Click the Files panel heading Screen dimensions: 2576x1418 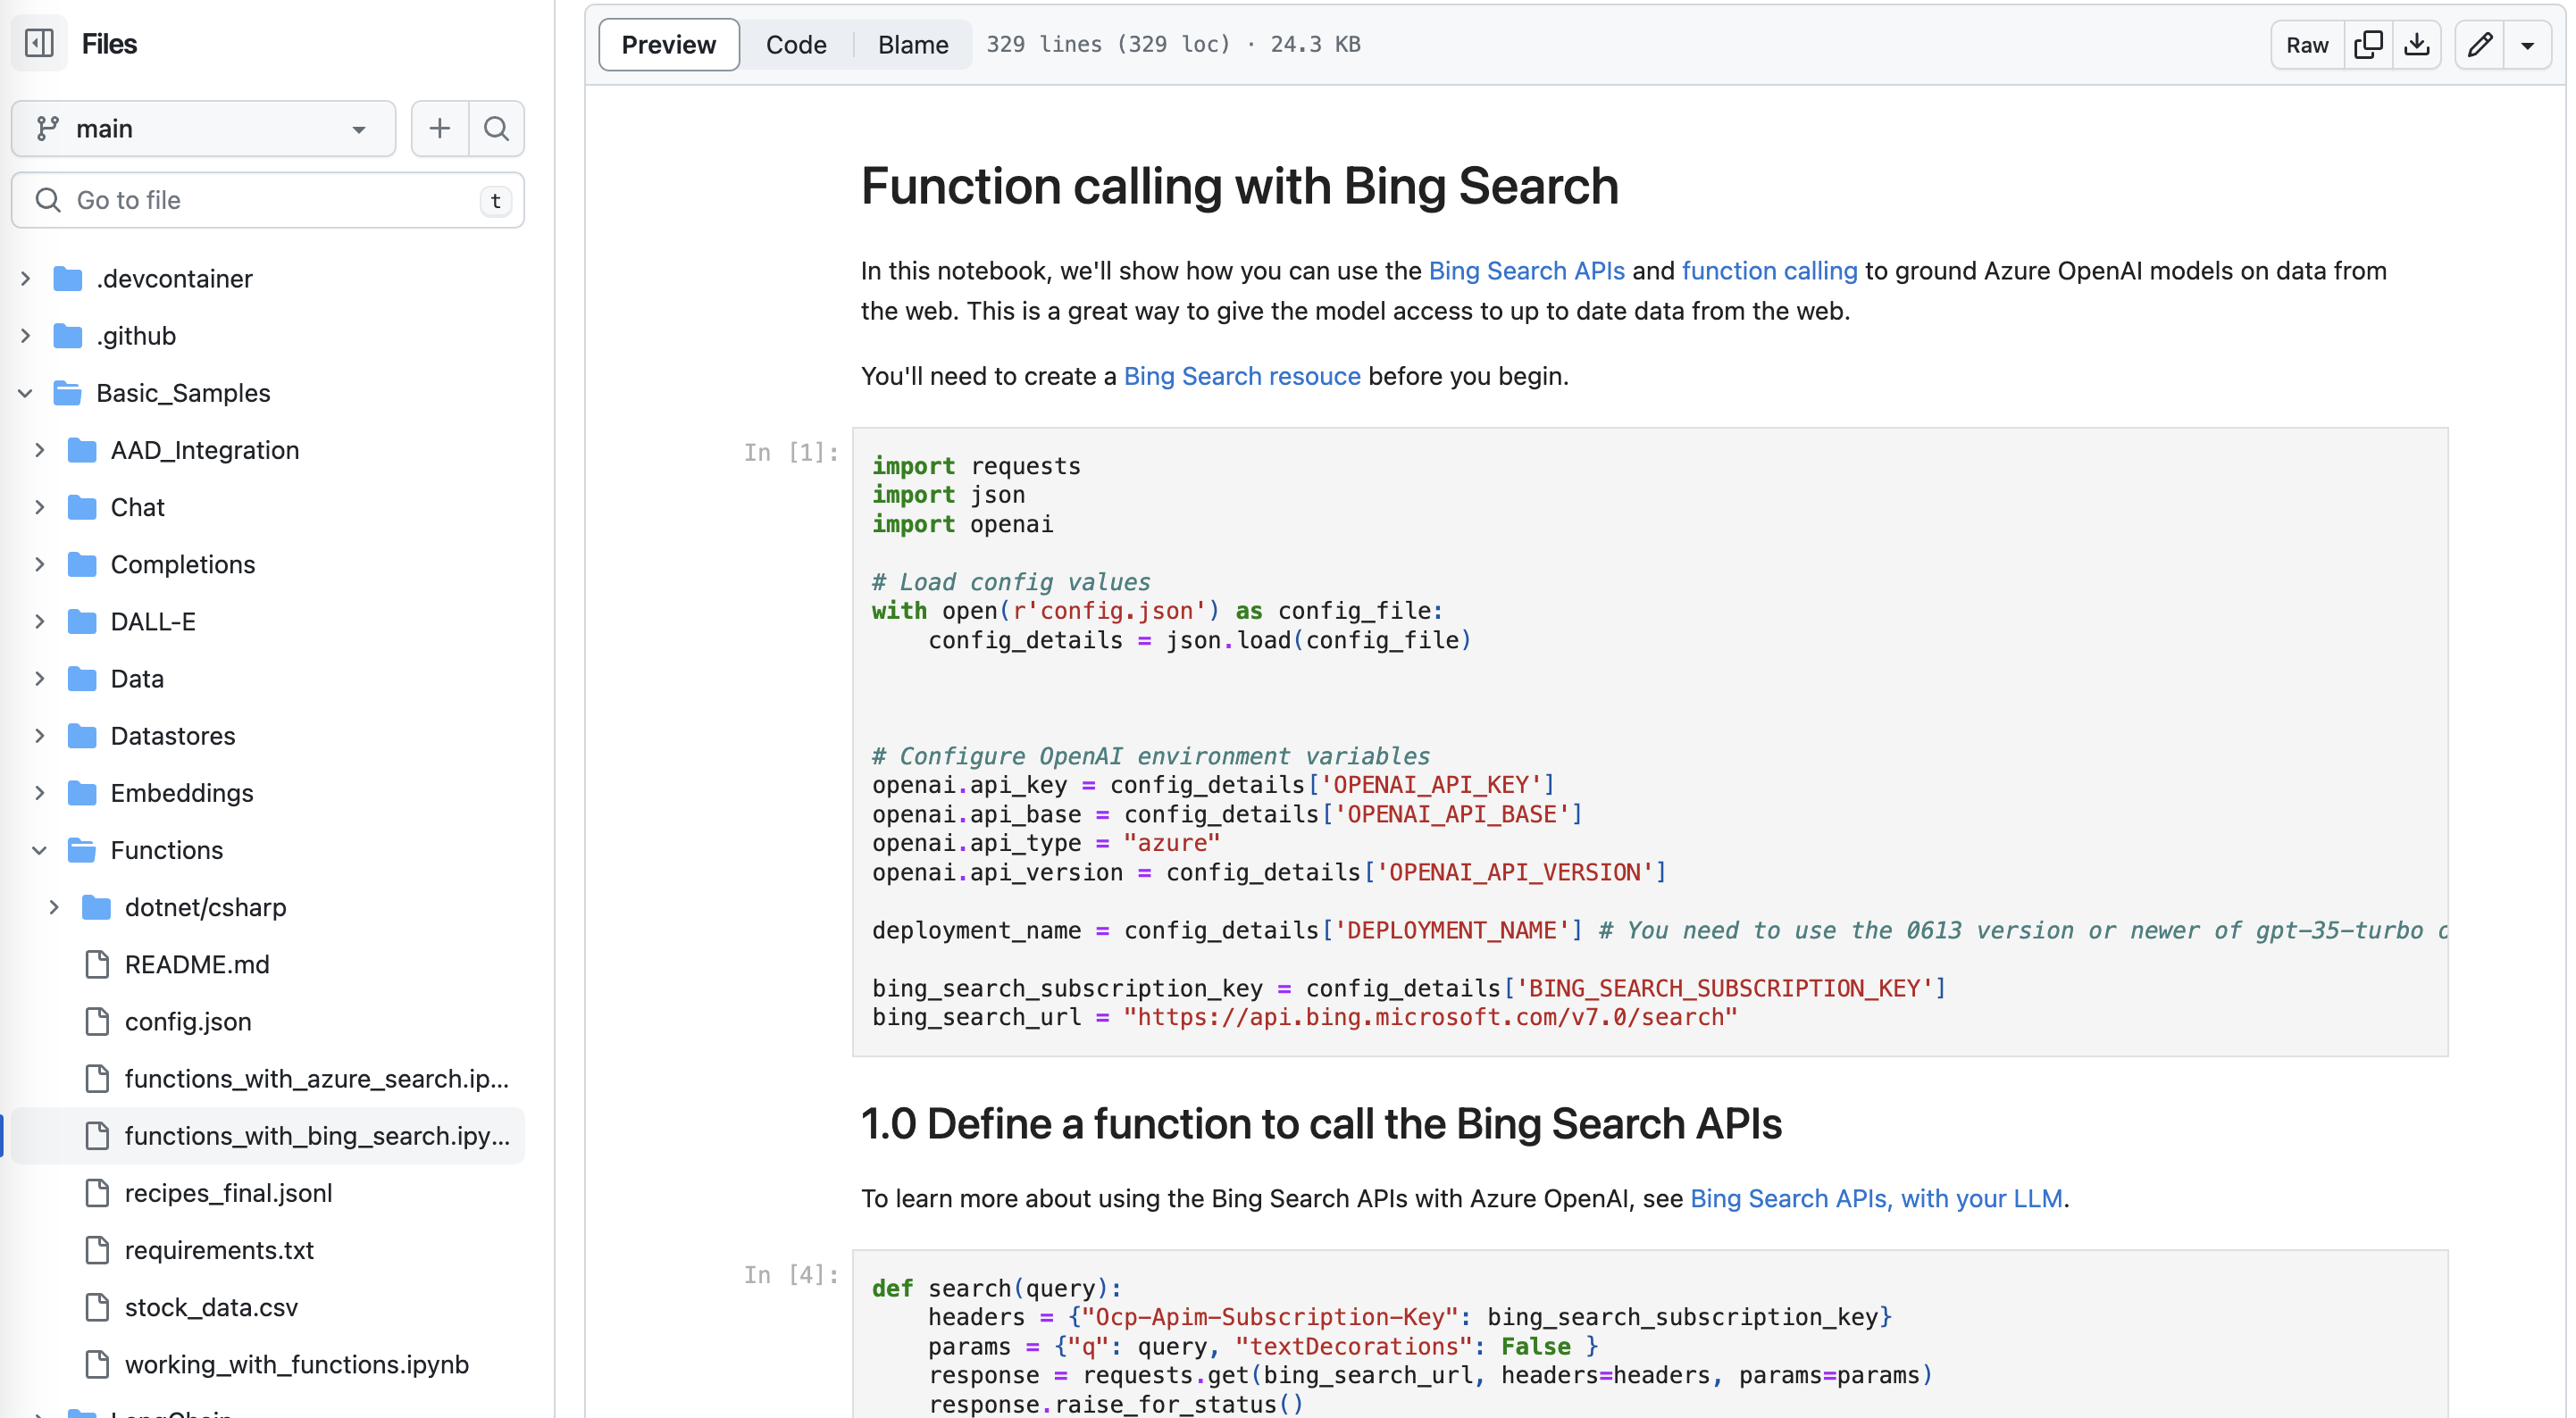[109, 43]
